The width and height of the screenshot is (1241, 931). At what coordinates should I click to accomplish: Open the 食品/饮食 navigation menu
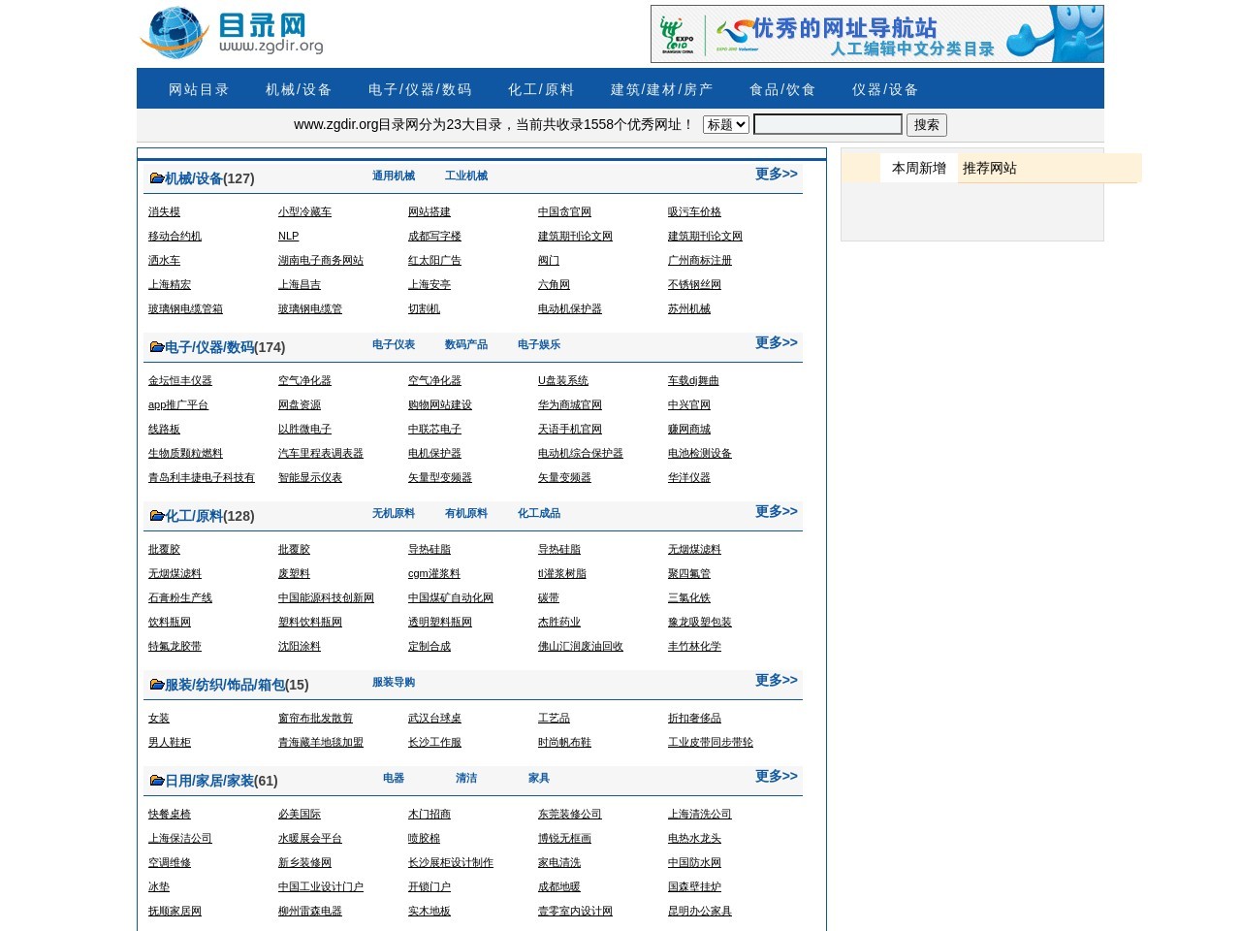point(781,88)
